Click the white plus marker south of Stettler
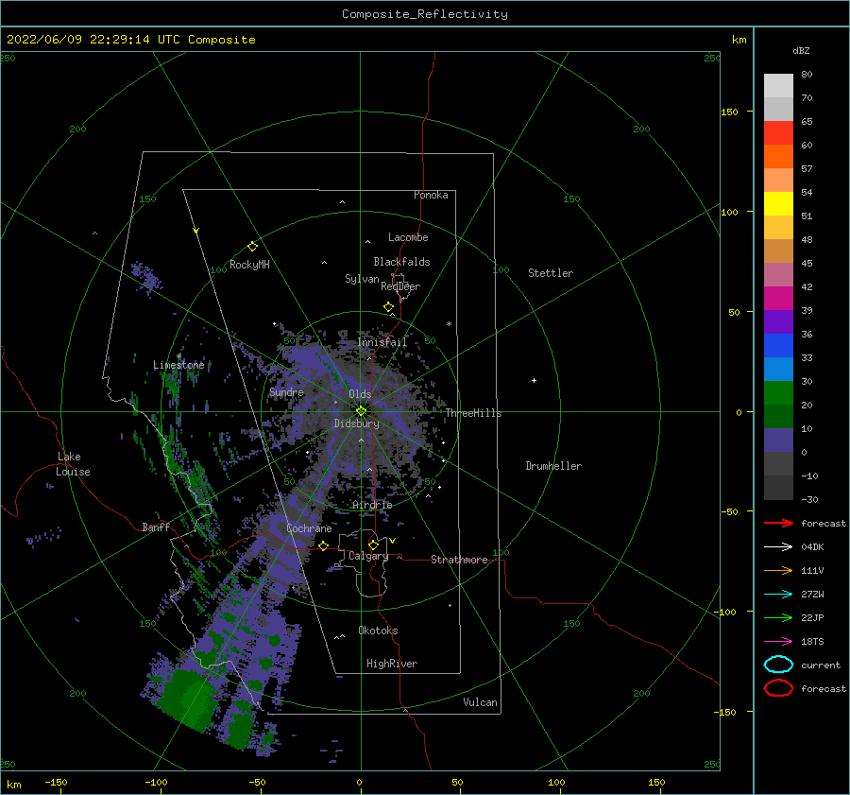Viewport: 850px width, 795px height. (x=534, y=380)
